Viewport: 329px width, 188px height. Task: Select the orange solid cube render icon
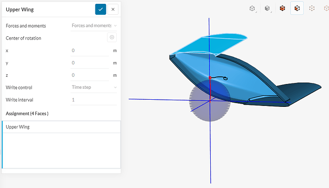click(282, 8)
